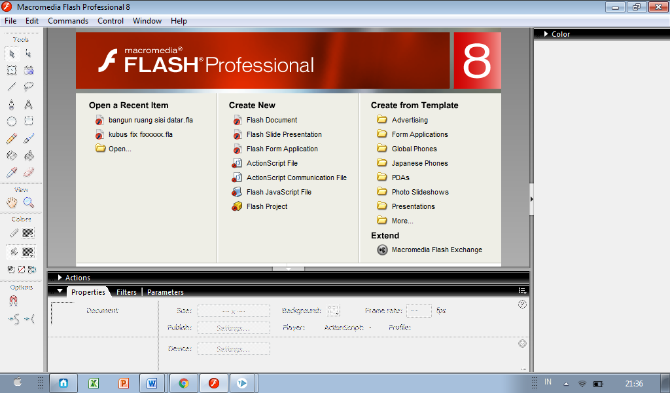Select the Rectangle tool
This screenshot has width=670, height=393.
point(29,121)
